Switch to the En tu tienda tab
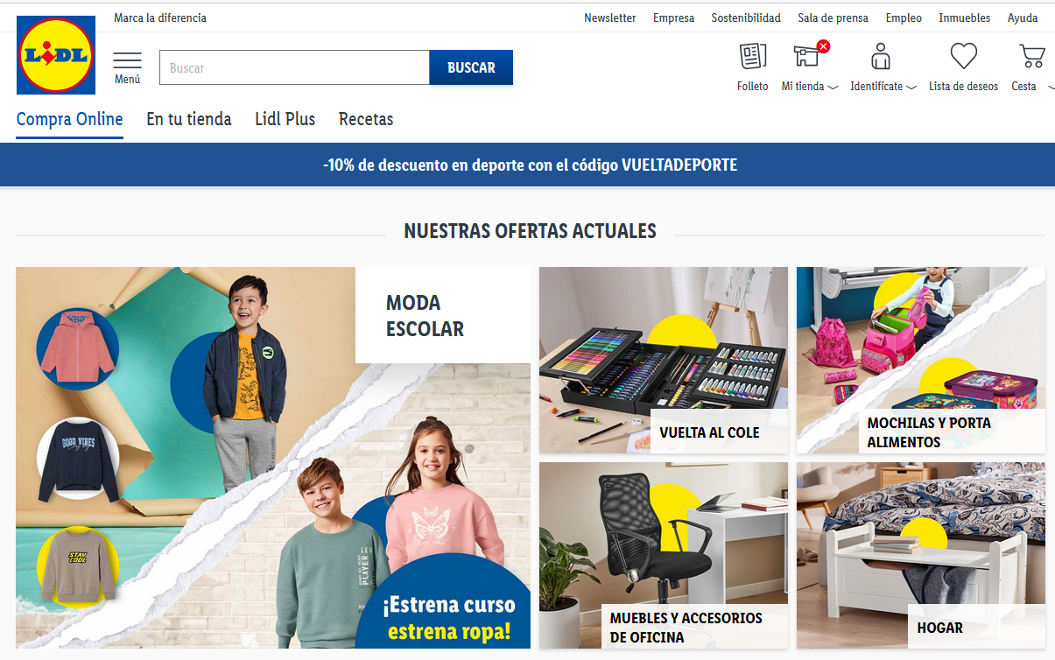Screen dimensions: 1055x660 189,119
